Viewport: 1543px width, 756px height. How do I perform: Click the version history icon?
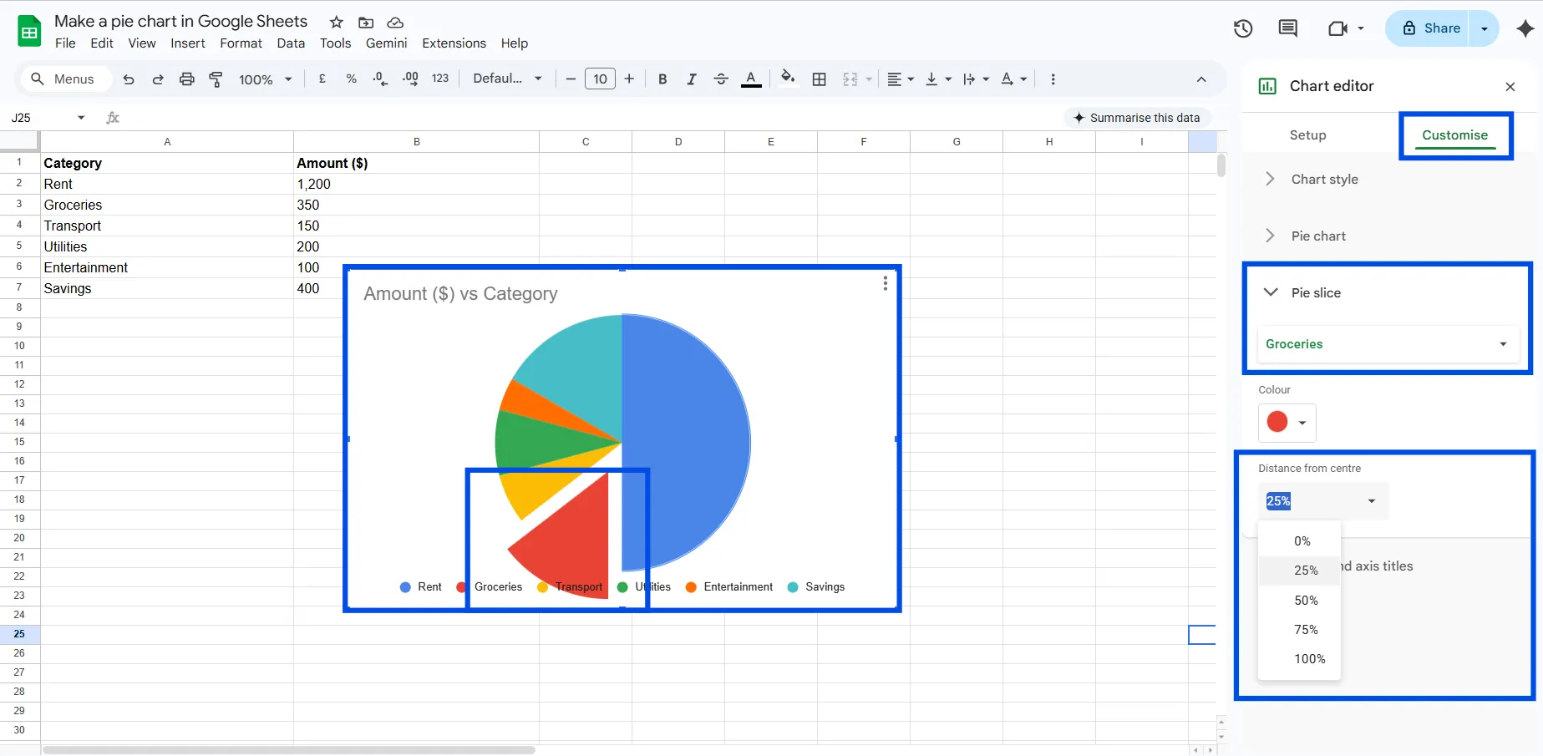point(1242,28)
